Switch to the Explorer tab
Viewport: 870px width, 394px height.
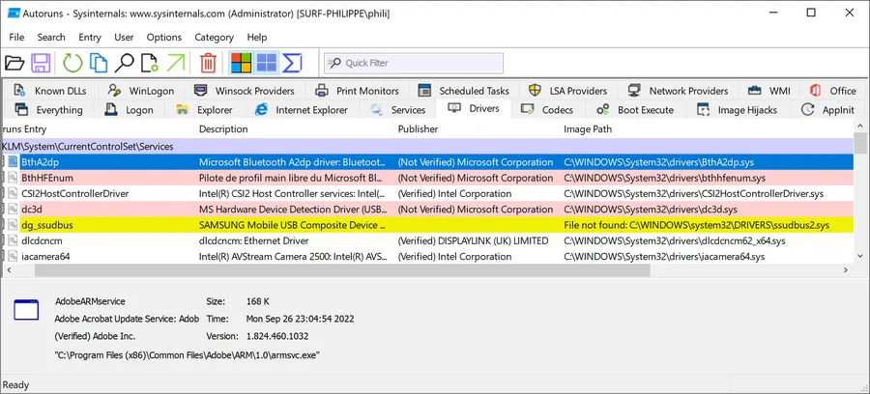(x=204, y=110)
